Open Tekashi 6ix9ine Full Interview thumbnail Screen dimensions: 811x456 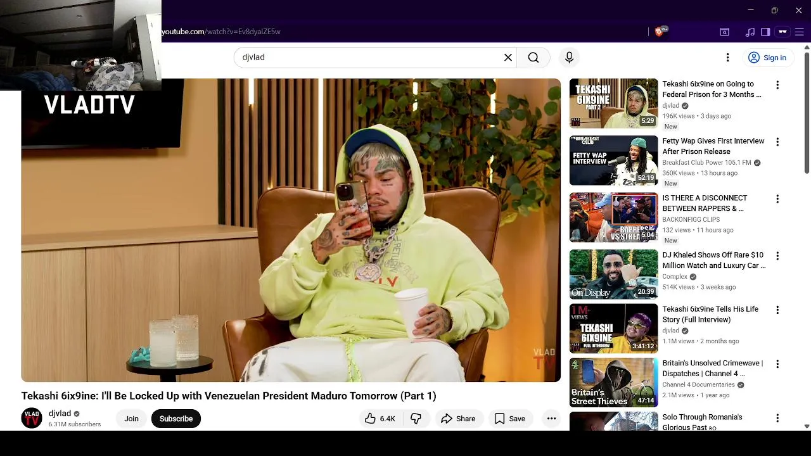(613, 328)
